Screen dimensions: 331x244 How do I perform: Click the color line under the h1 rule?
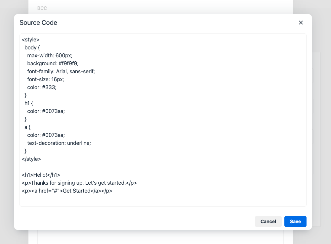pos(46,111)
